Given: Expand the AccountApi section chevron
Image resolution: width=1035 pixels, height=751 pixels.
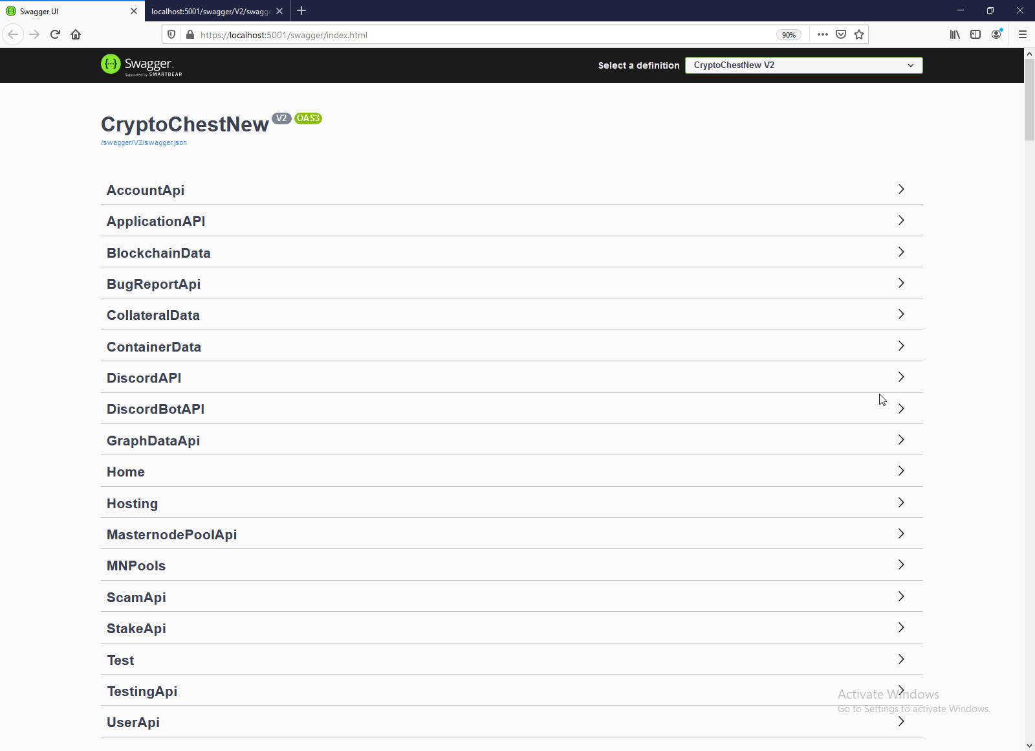Looking at the screenshot, I should coord(901,189).
